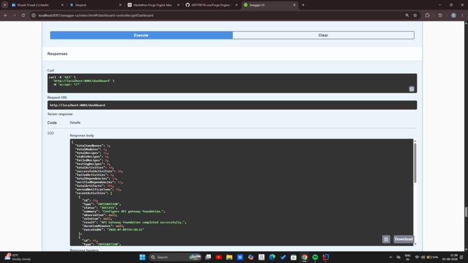Open volume control in system tray
The image size is (468, 263).
[x=423, y=257]
